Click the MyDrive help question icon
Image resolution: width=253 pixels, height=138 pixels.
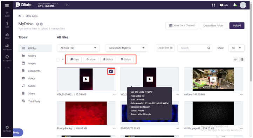(x=37, y=24)
